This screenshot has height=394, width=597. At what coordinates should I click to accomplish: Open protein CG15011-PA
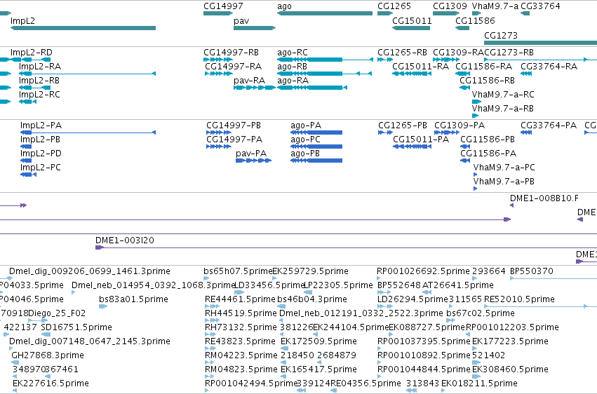(421, 140)
